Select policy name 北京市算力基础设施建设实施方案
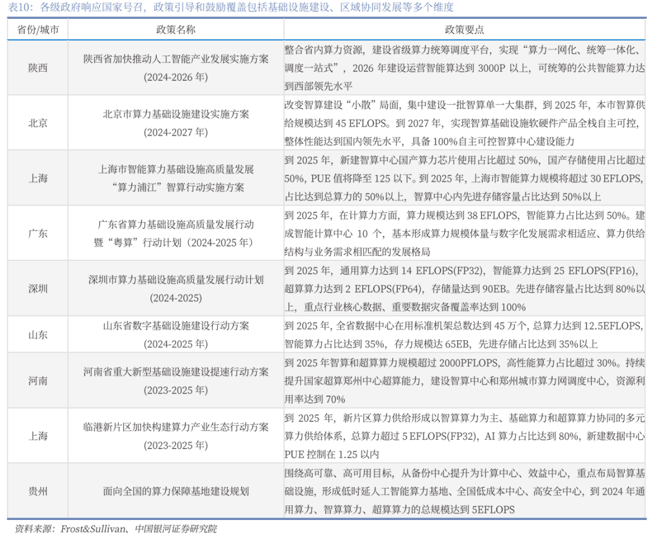 click(x=176, y=114)
